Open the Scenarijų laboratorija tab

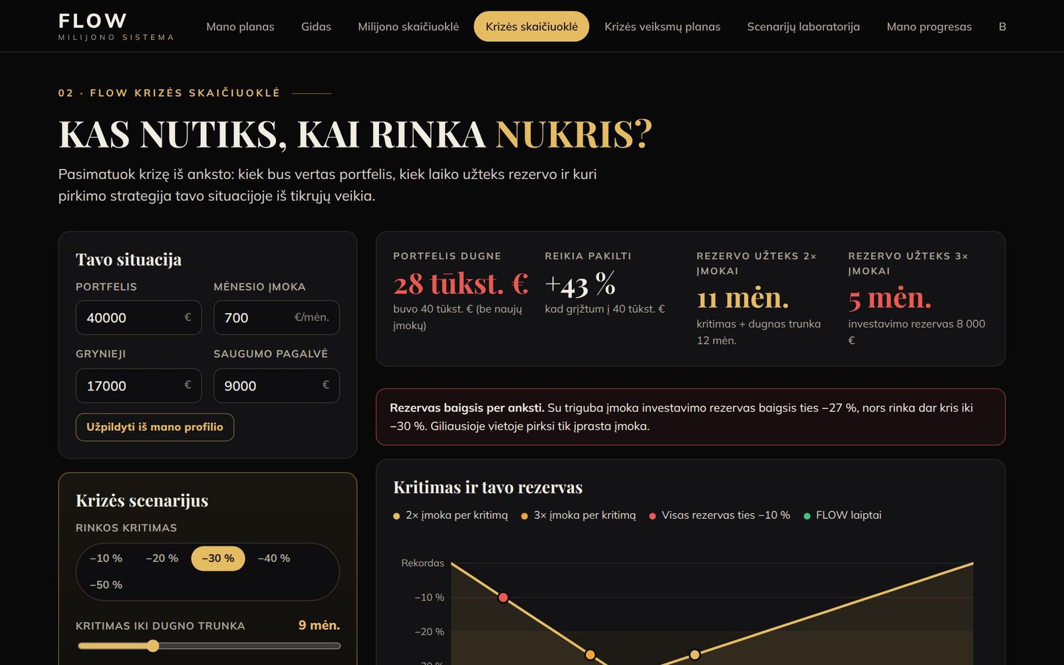click(x=803, y=27)
